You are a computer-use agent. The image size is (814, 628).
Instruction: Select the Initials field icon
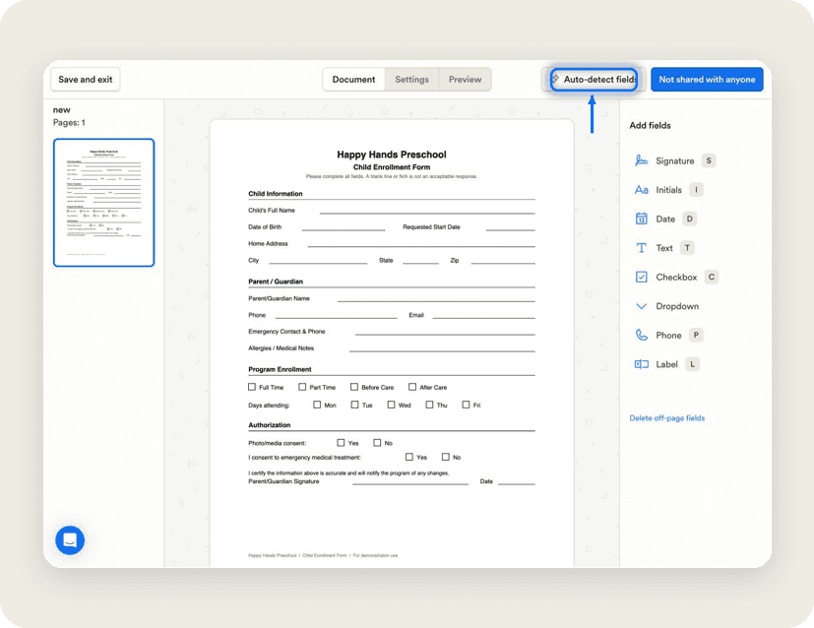[641, 190]
